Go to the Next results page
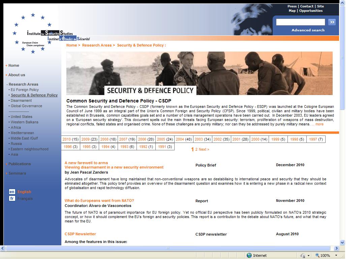The height and width of the screenshot is (273, 364). tap(204, 149)
